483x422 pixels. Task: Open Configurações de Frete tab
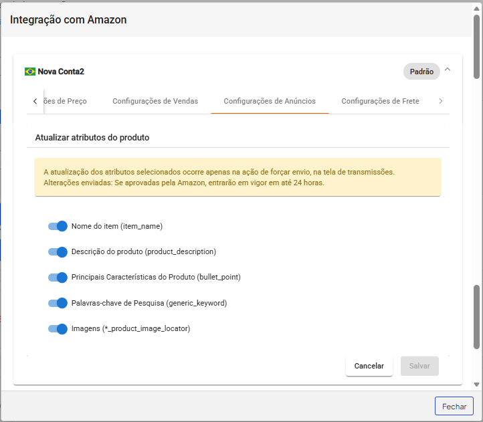click(x=380, y=101)
